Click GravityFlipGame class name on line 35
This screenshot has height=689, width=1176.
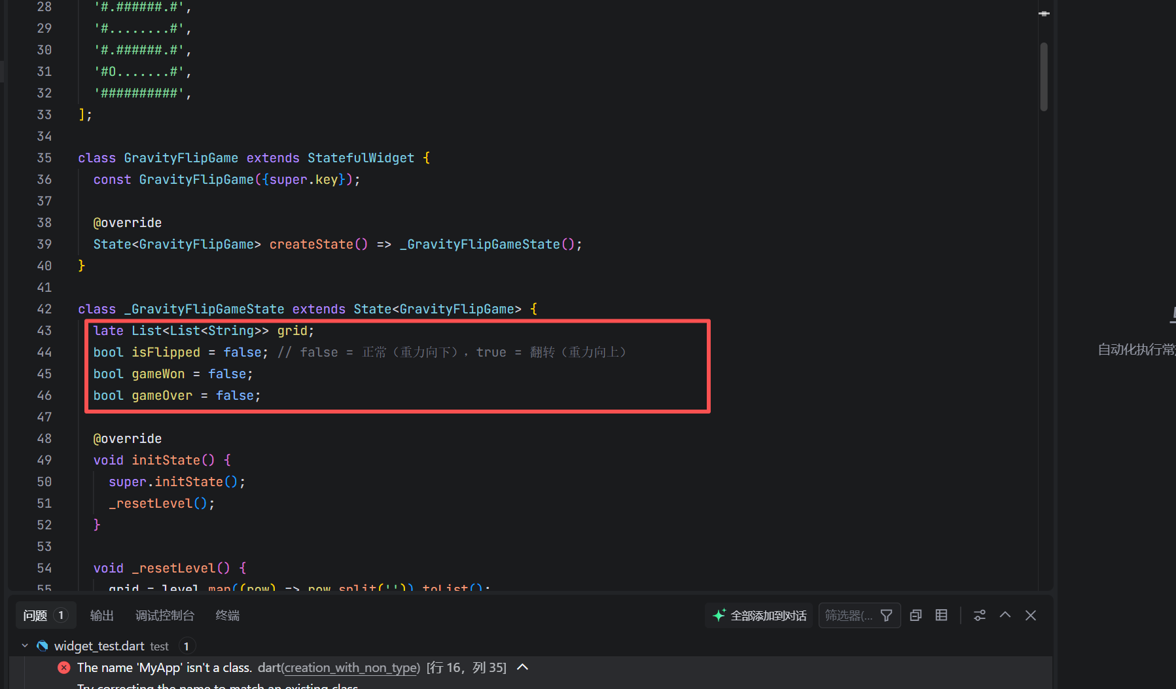click(181, 158)
